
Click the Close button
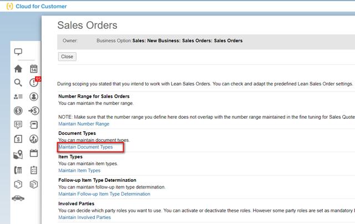click(x=67, y=57)
